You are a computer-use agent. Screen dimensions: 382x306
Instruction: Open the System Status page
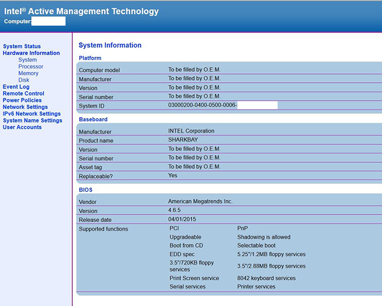tap(22, 46)
